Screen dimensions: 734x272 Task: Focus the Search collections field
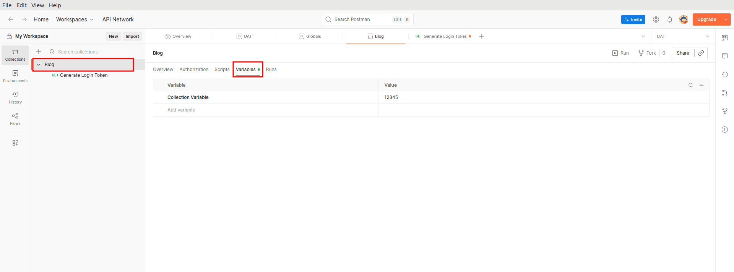click(x=94, y=52)
